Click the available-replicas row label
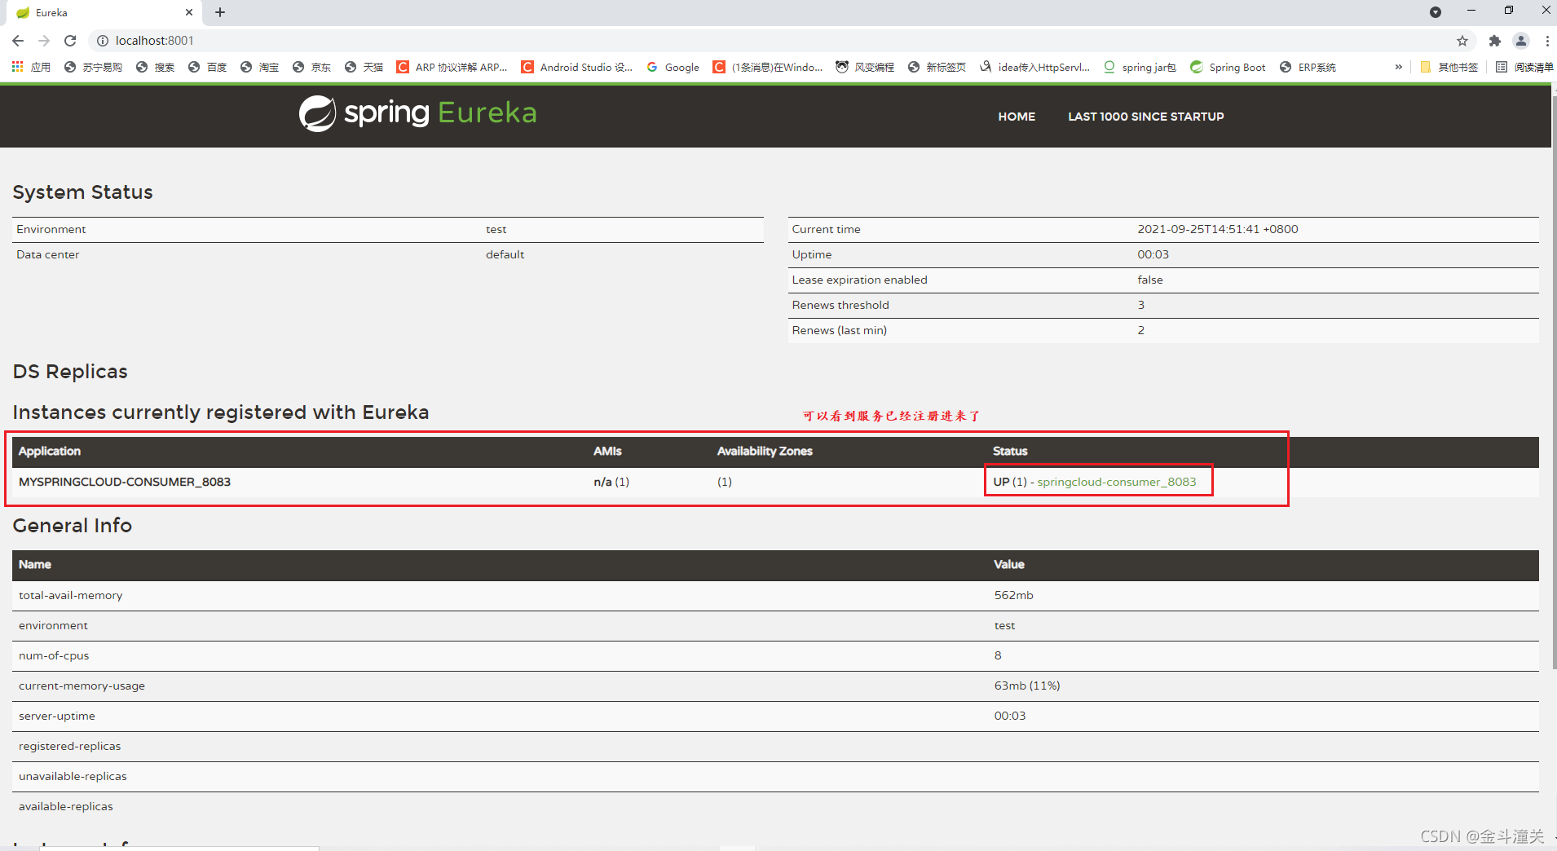 pyautogui.click(x=66, y=806)
